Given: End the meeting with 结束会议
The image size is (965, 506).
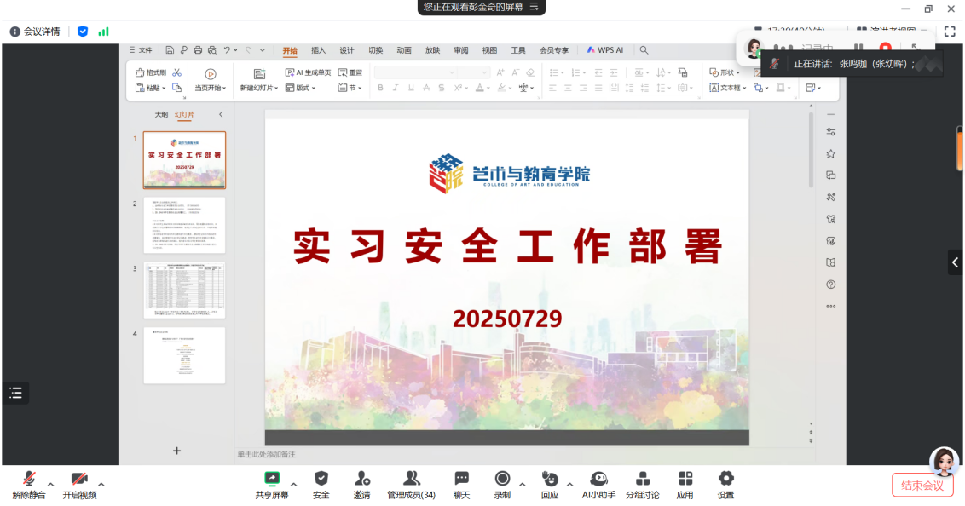Looking at the screenshot, I should coord(922,486).
